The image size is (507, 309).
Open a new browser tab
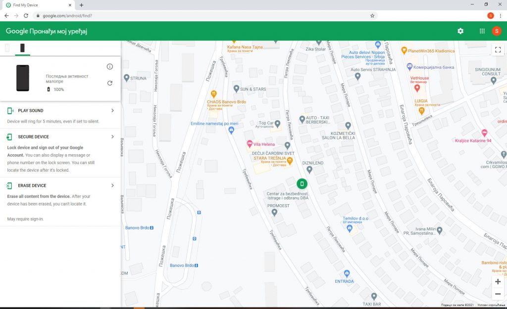point(81,5)
